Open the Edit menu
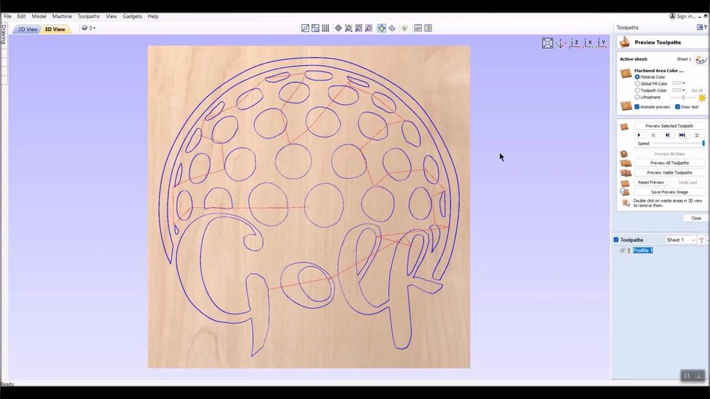710x399 pixels. (x=21, y=17)
